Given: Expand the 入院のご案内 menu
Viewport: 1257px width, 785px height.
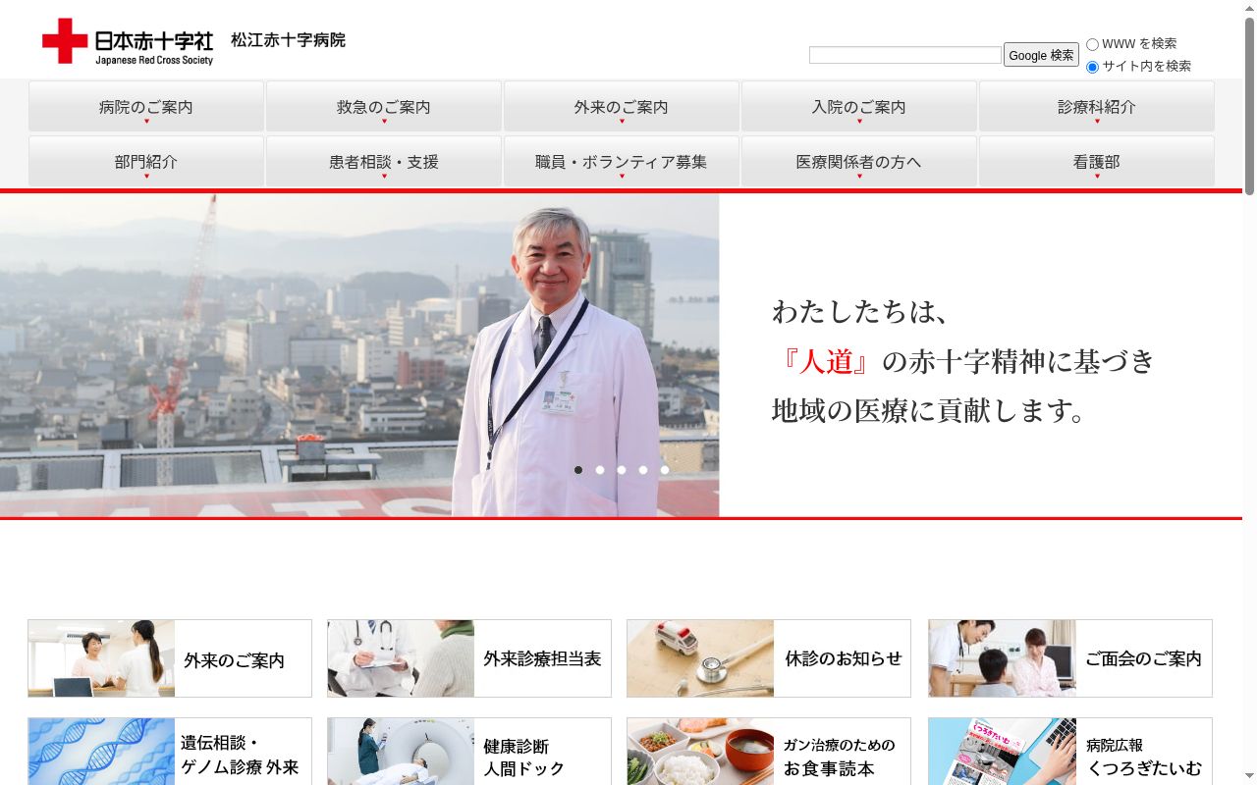Looking at the screenshot, I should (x=859, y=106).
